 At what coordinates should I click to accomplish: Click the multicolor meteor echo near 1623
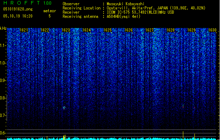coord(64,108)
